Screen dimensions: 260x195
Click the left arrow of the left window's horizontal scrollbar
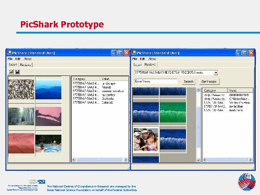click(x=74, y=160)
